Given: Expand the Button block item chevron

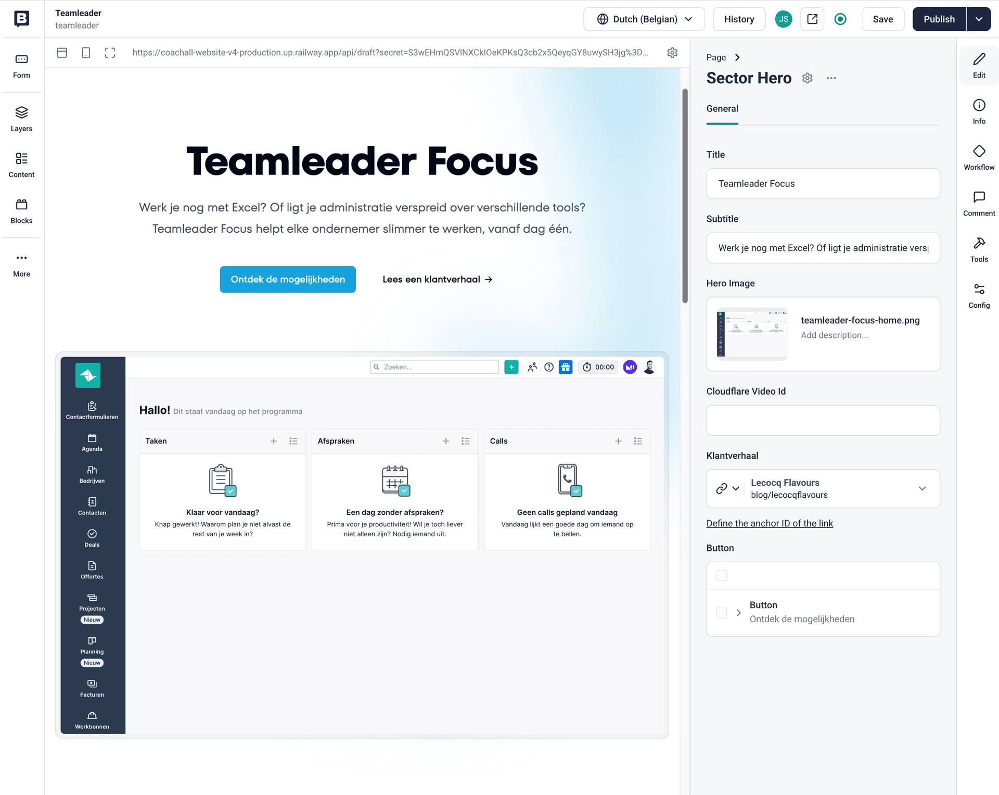Looking at the screenshot, I should click(738, 613).
